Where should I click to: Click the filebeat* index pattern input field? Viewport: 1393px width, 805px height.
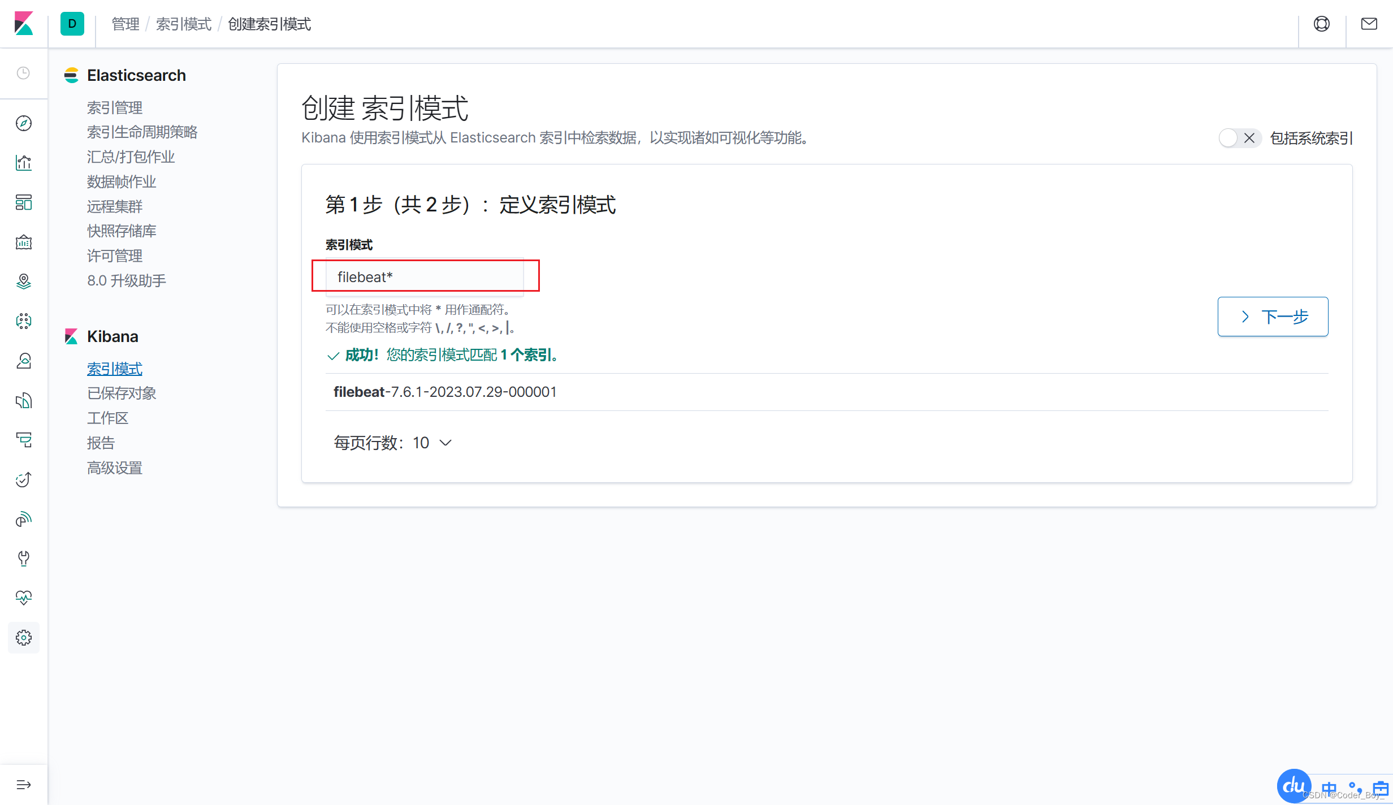(x=425, y=276)
